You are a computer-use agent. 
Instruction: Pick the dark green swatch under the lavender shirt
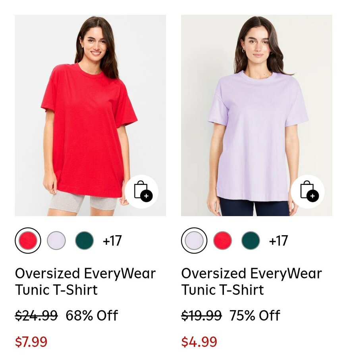tap(251, 240)
